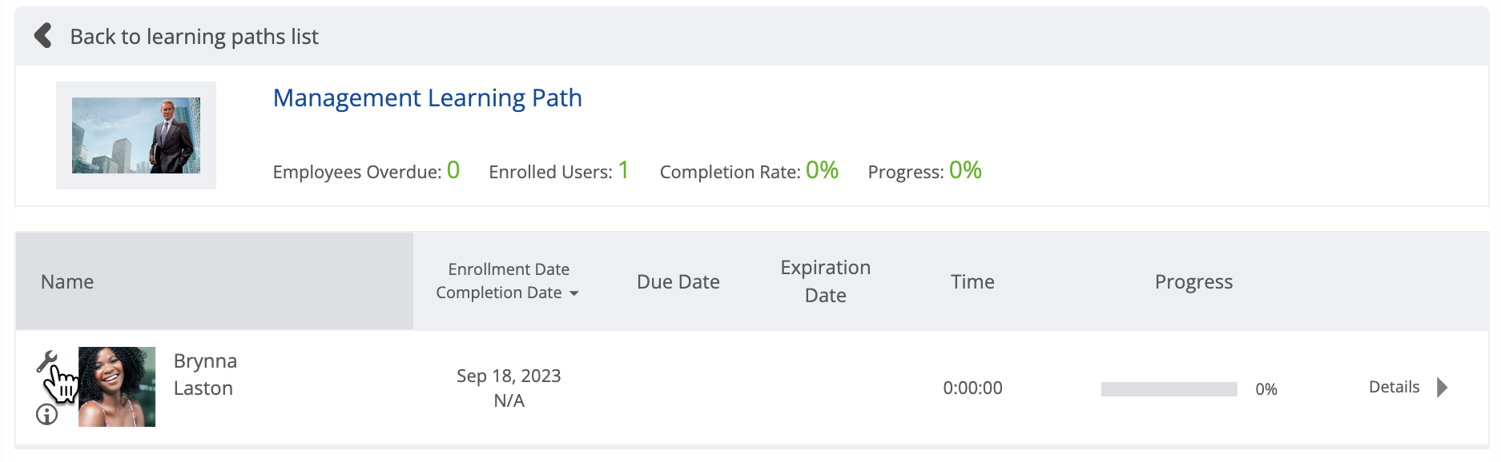The height and width of the screenshot is (462, 1501).
Task: Click Brynna Laston's profile photo
Action: point(117,387)
